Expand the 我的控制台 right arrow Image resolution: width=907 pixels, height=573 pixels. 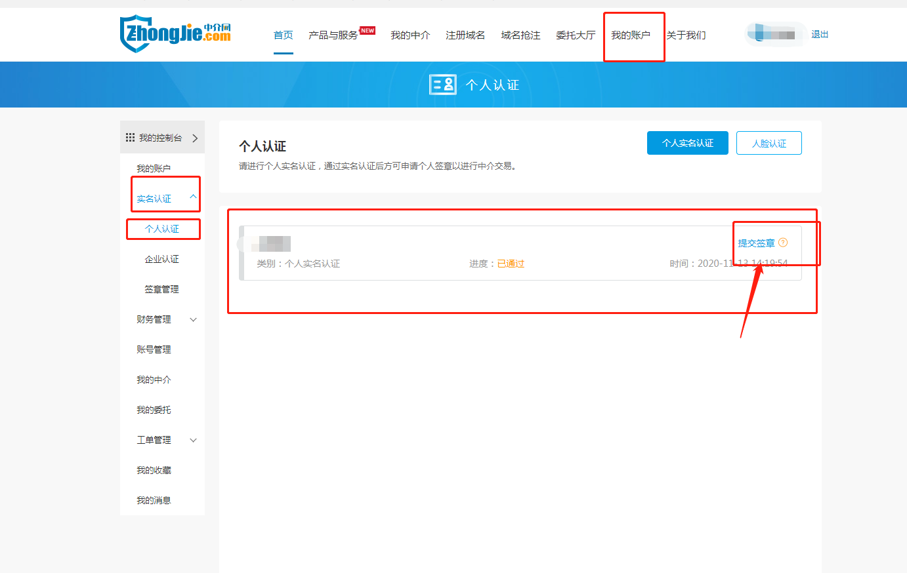tap(195, 138)
